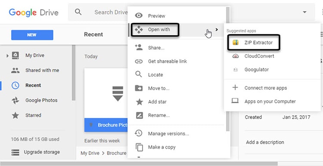Click the sidebar vertical scrollbar
The image size is (323, 166).
coord(74,73)
